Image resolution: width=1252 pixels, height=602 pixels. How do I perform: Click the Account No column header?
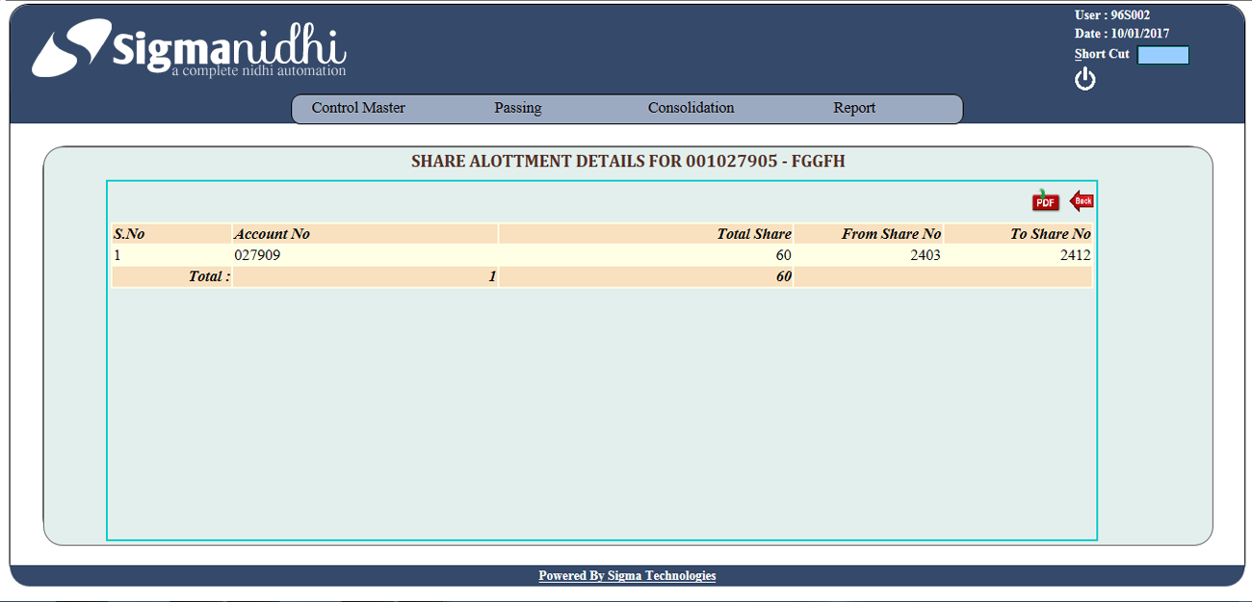click(x=273, y=234)
